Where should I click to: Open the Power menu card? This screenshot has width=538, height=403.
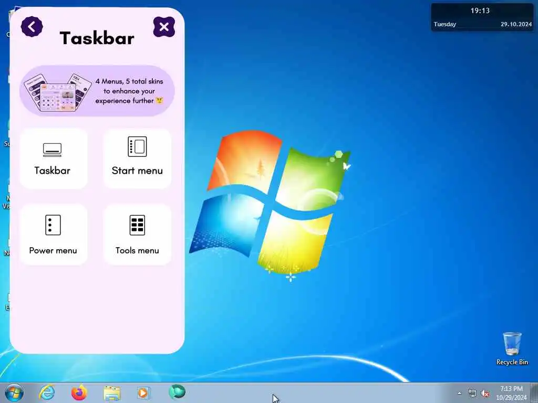click(54, 235)
